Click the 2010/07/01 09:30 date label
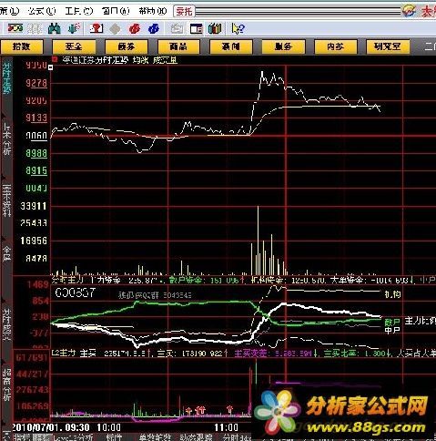This screenshot has height=441, width=436. 51,427
